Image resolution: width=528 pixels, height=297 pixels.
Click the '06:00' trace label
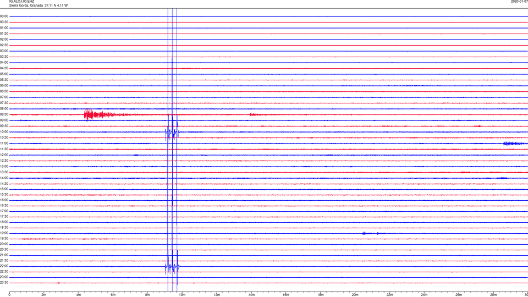pyautogui.click(x=4, y=86)
